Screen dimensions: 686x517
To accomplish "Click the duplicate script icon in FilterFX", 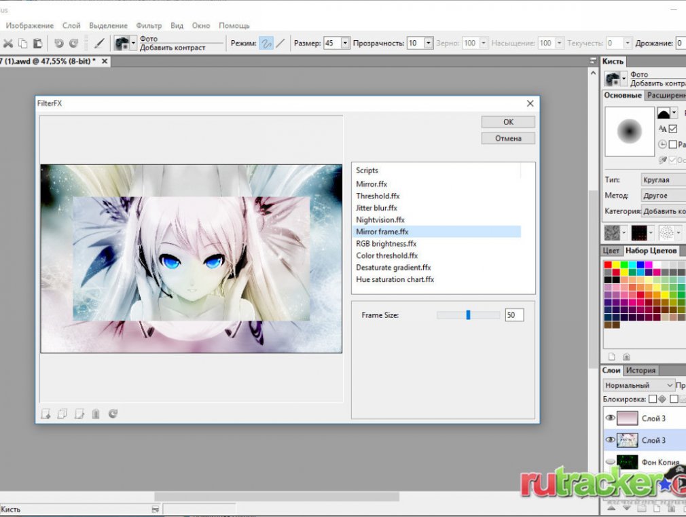I will [62, 414].
